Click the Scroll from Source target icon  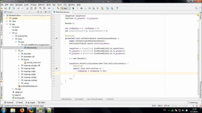click(x=38, y=12)
